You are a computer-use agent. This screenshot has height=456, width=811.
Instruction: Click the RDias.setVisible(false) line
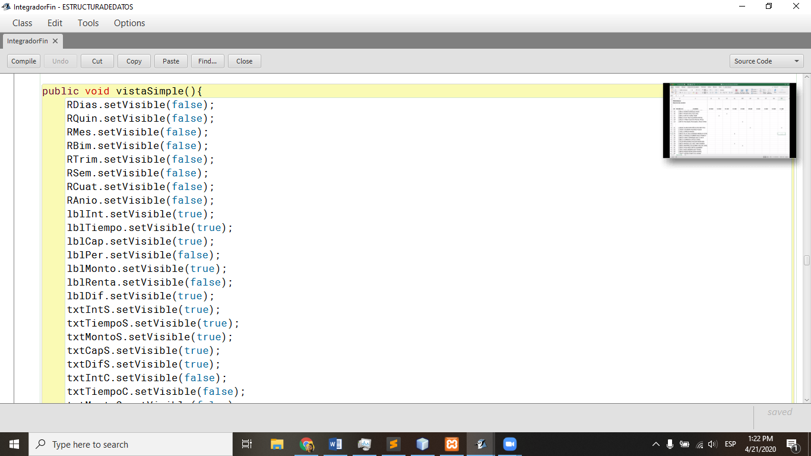click(141, 104)
